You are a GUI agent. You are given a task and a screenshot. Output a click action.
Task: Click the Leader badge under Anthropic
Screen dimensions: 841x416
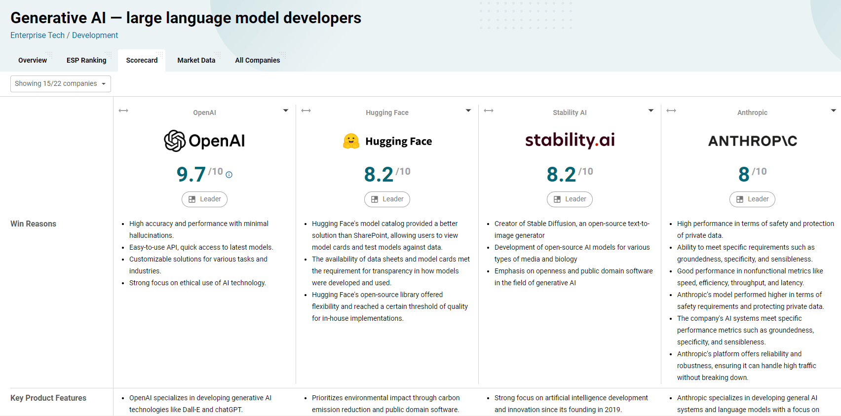(752, 199)
